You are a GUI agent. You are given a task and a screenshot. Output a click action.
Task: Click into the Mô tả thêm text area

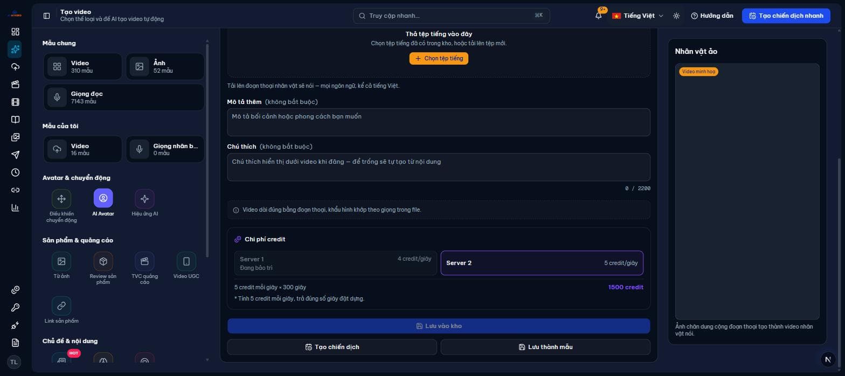tap(439, 122)
